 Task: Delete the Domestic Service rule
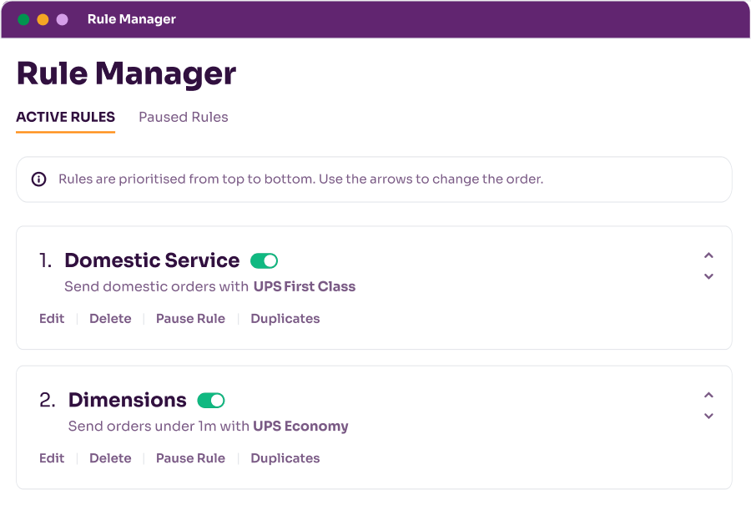[x=110, y=319]
